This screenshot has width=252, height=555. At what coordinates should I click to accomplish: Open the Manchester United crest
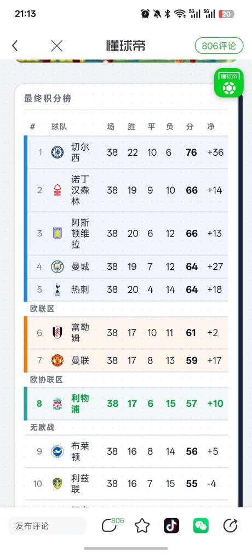tap(58, 360)
